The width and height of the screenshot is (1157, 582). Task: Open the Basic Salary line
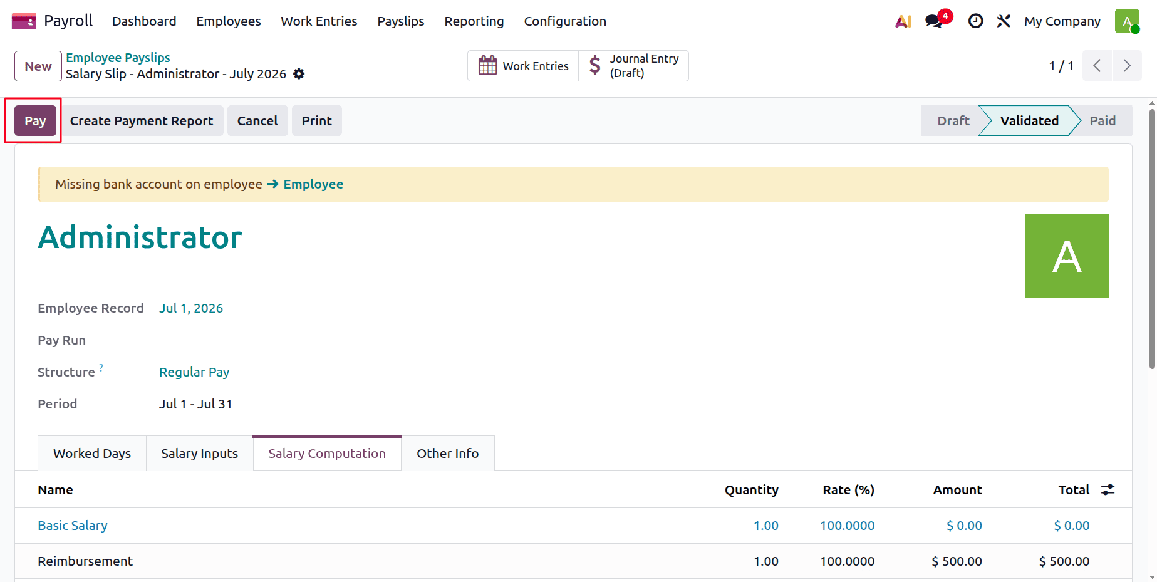click(73, 526)
